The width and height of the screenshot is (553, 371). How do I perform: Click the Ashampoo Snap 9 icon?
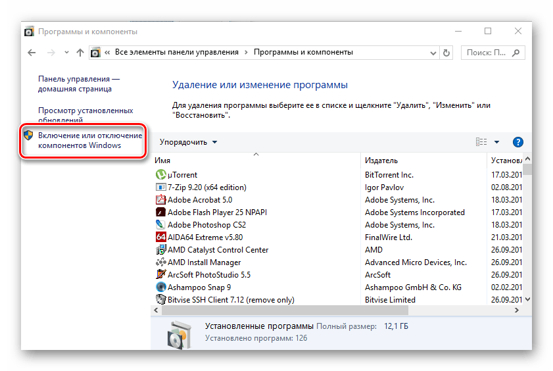pos(160,287)
